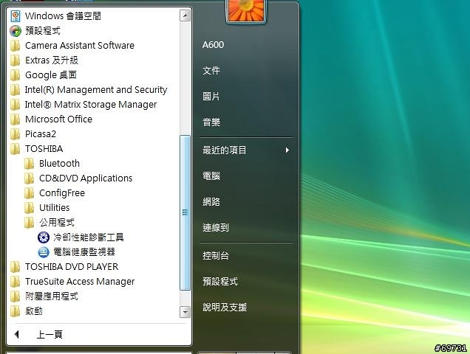Click the programs list scrollbar thumb
Image resolution: width=470 pixels, height=354 pixels.
185,212
